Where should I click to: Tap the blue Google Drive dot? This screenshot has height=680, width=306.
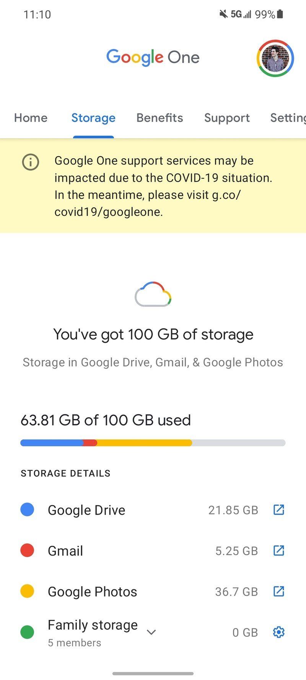tap(27, 510)
